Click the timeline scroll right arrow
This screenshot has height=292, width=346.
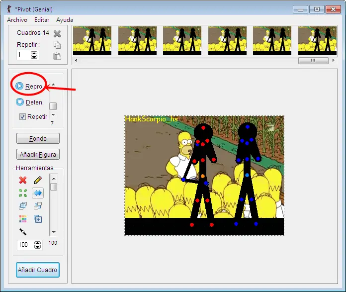coord(333,60)
